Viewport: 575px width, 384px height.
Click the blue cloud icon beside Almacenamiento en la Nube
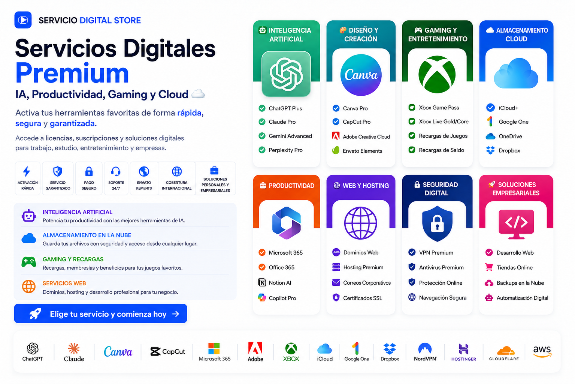[29, 238]
